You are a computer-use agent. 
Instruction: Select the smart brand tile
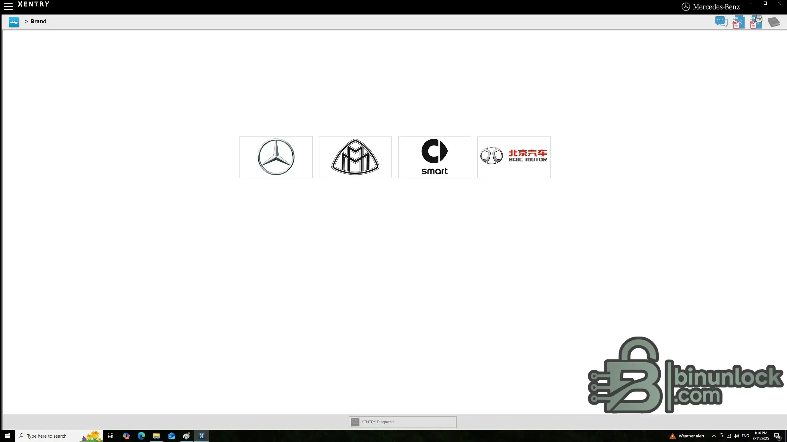coord(434,157)
